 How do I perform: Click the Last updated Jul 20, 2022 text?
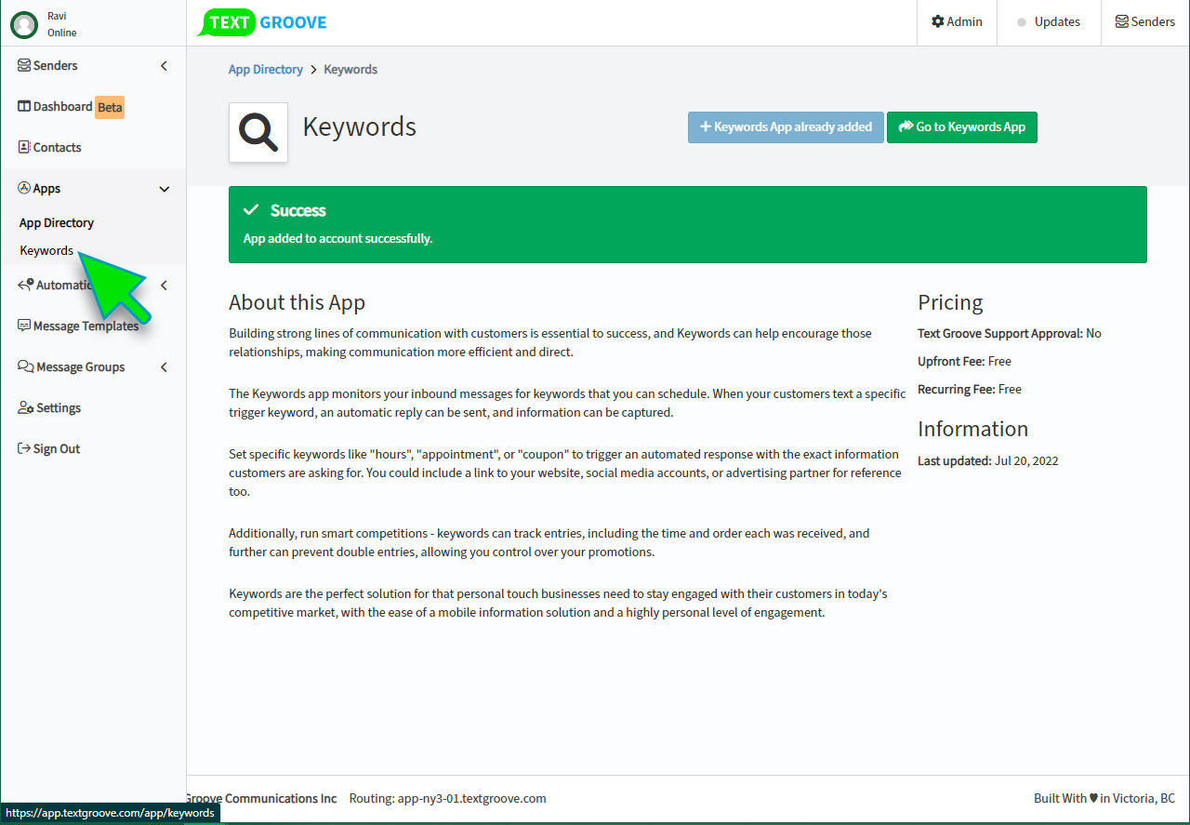click(988, 461)
